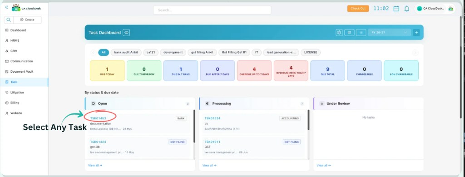The height and width of the screenshot is (177, 465).
Task: Click the ACCOUNTING tag on TSK01524
Action: 290,118
